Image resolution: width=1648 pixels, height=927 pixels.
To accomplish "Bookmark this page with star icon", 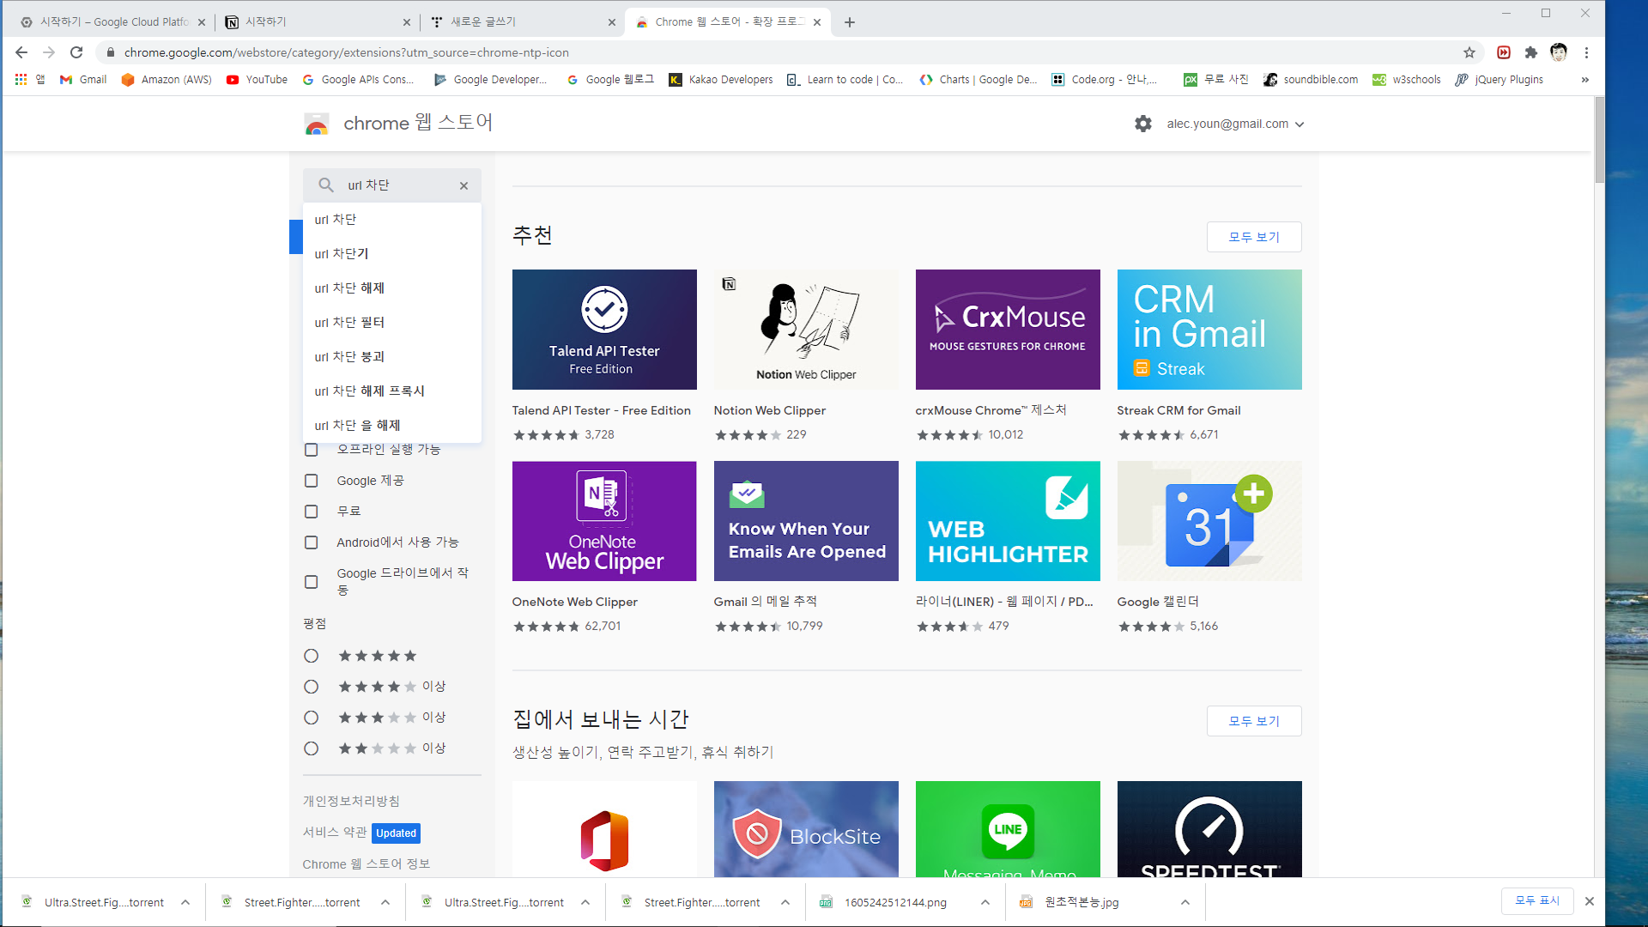I will 1469,52.
